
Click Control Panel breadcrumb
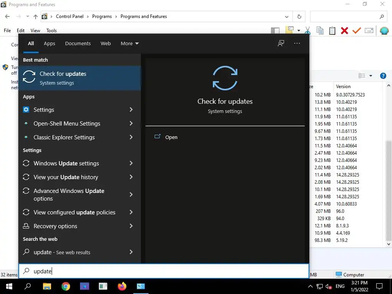[70, 16]
